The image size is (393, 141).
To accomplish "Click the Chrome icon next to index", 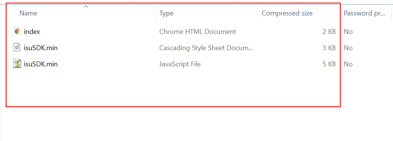I will [x=17, y=31].
